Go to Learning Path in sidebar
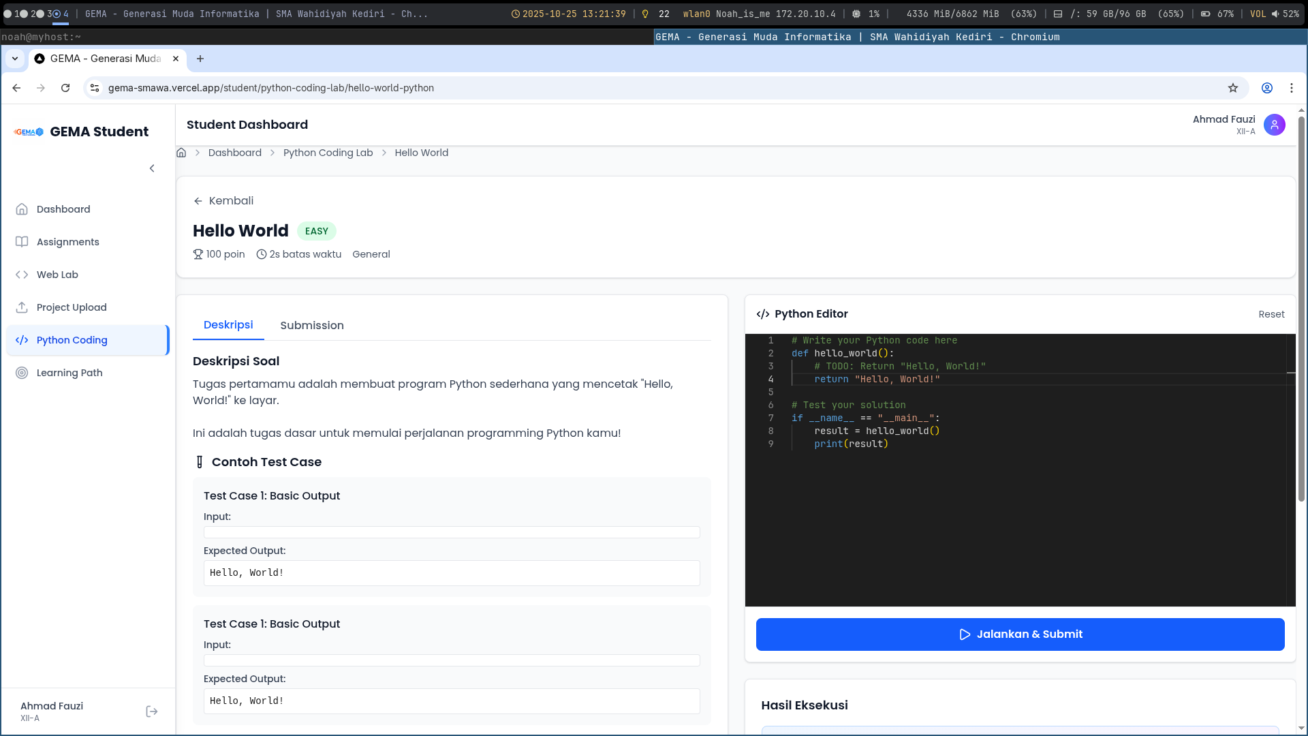Viewport: 1308px width, 736px height. tap(69, 373)
